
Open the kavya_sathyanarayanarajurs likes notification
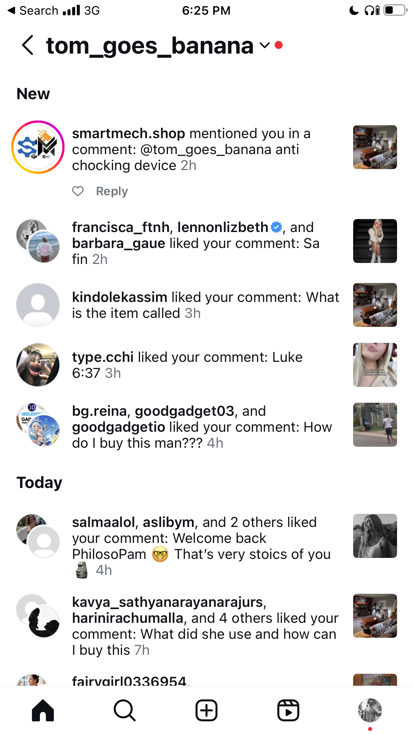point(206,626)
